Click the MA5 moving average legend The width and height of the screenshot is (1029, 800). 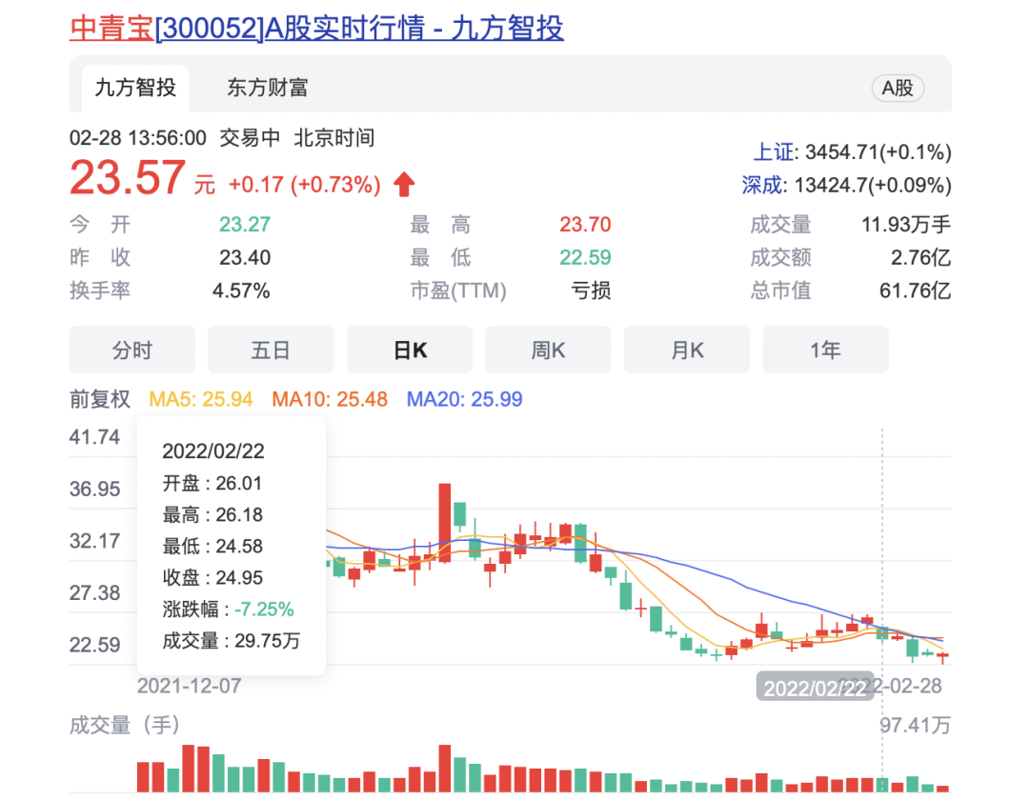tap(201, 399)
